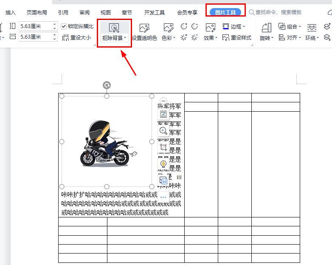Click the lightbulb smart suggestion icon
332x265 pixels.
[x=163, y=164]
